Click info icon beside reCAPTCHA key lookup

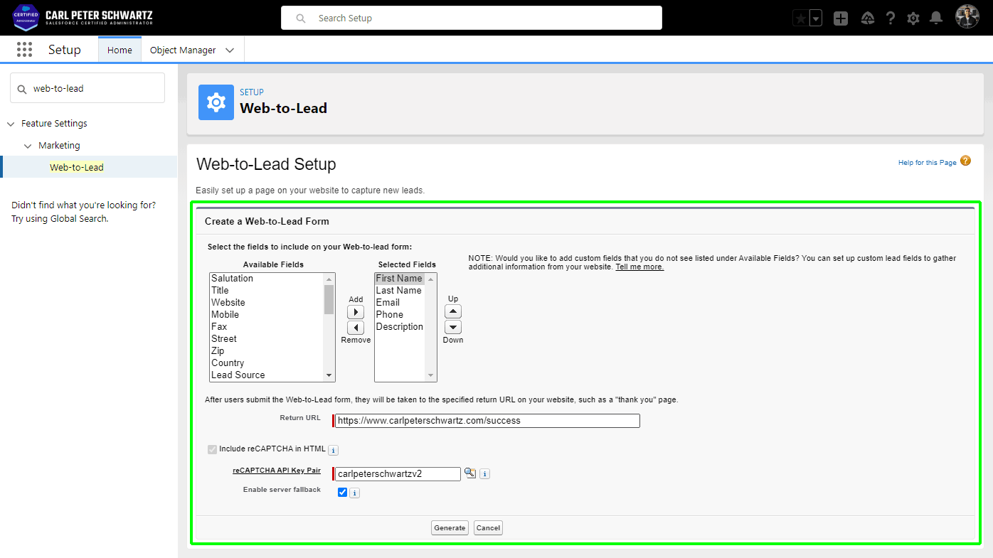click(x=484, y=474)
